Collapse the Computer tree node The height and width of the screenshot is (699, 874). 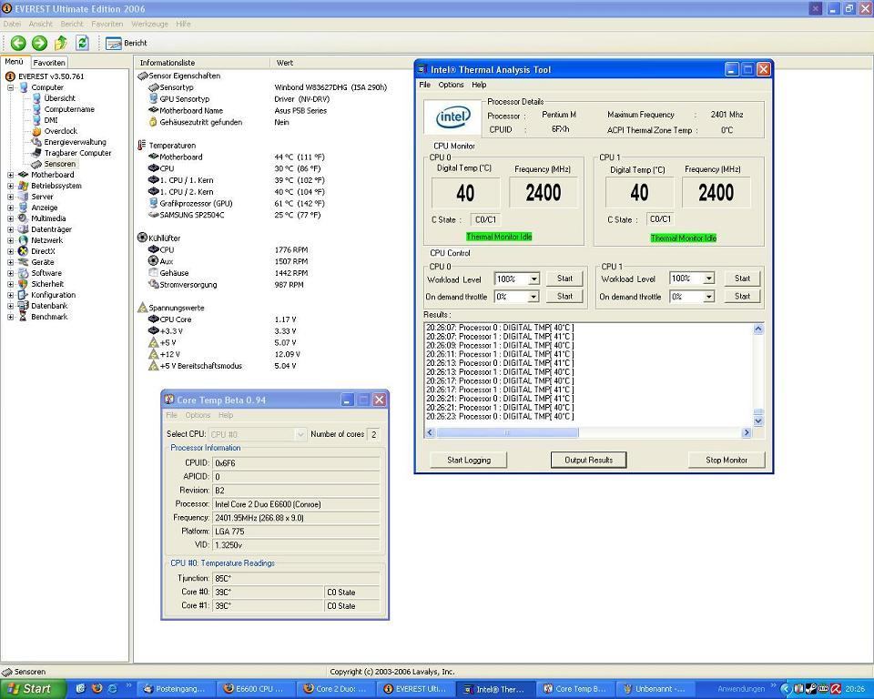tap(11, 87)
